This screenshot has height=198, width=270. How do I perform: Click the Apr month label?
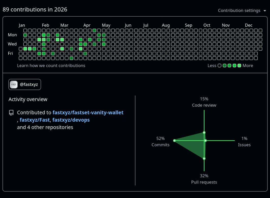tap(87, 25)
